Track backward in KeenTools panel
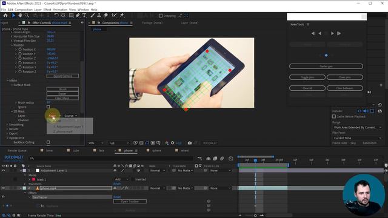 (x=319, y=33)
